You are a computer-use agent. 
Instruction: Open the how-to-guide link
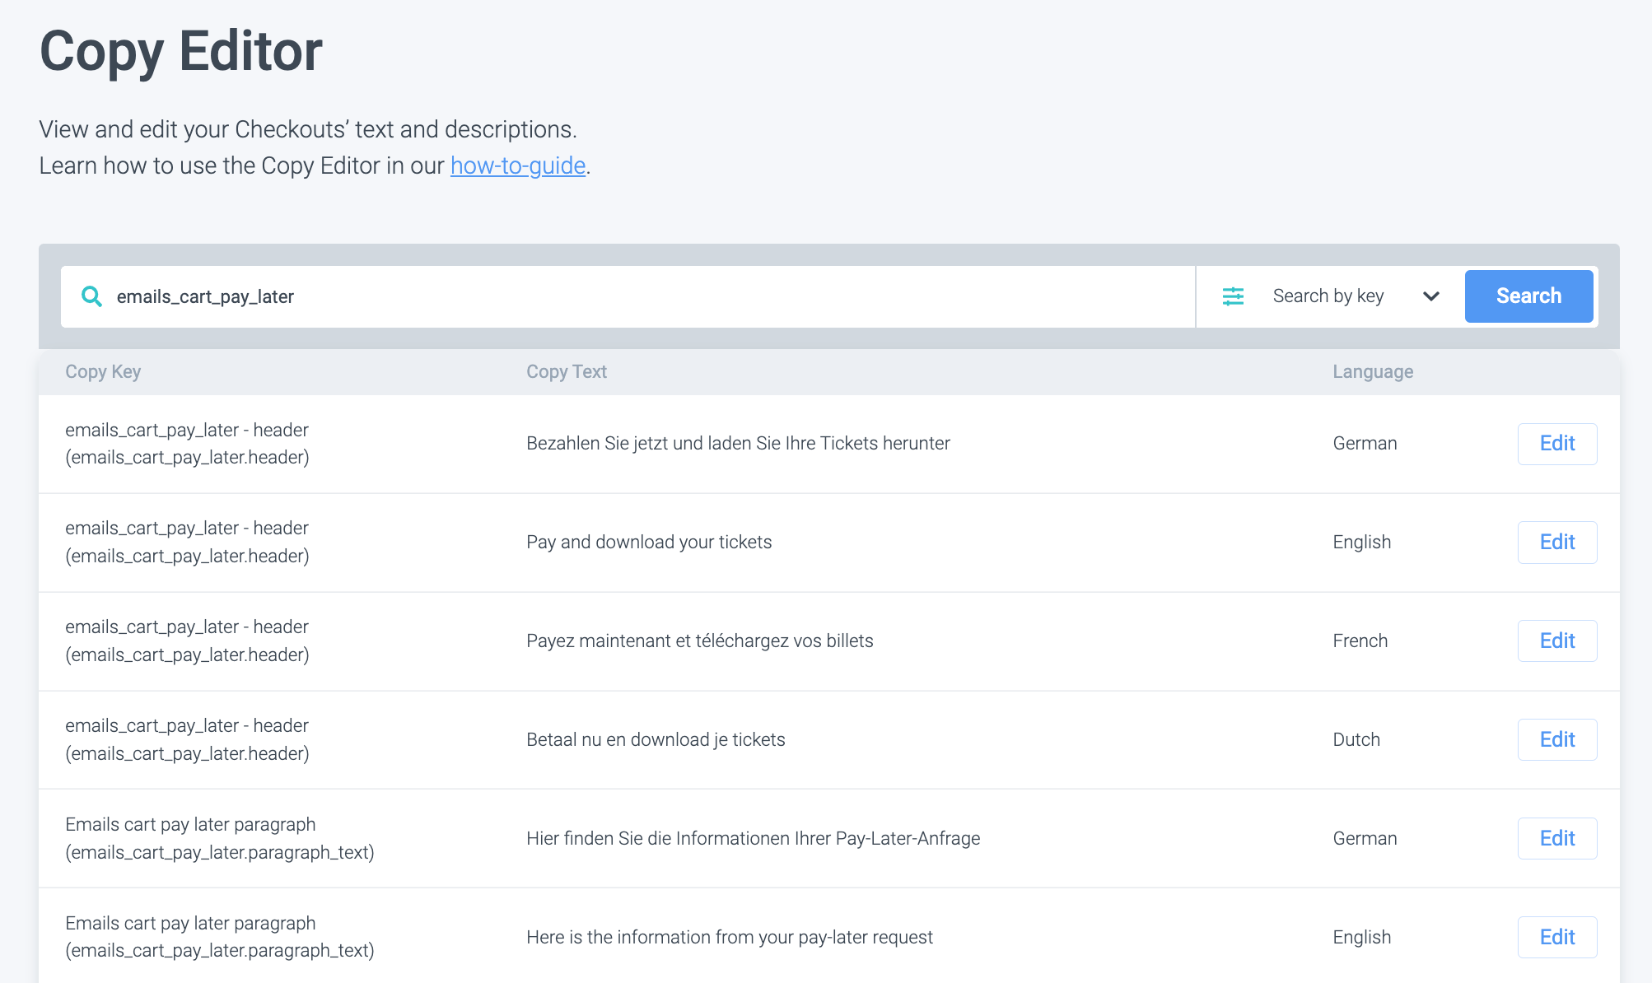pyautogui.click(x=517, y=166)
